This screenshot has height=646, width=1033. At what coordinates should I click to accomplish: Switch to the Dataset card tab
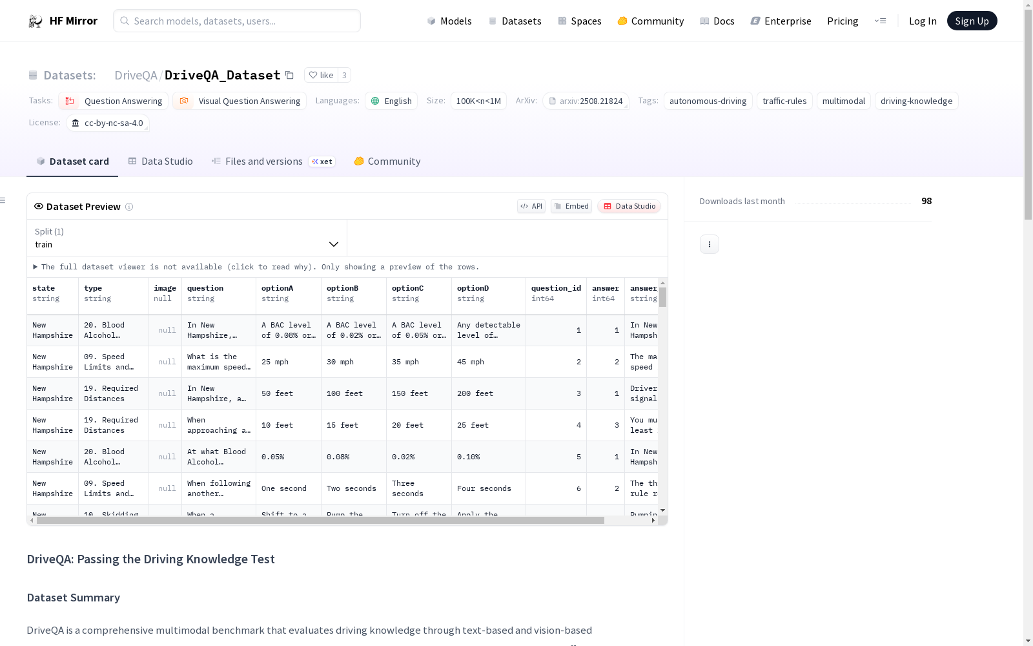click(x=72, y=161)
